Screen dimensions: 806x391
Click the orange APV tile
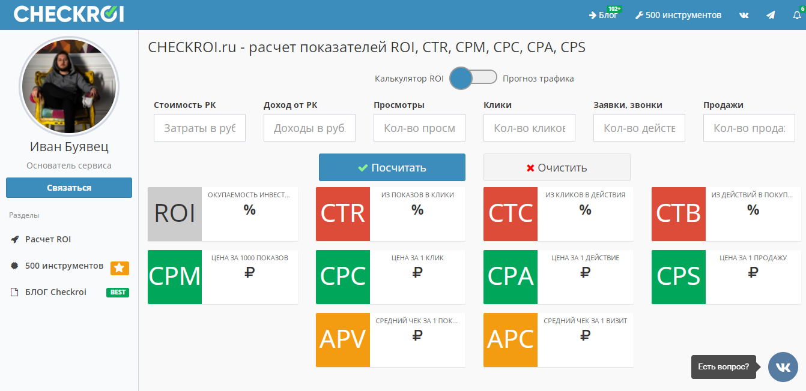click(x=343, y=339)
